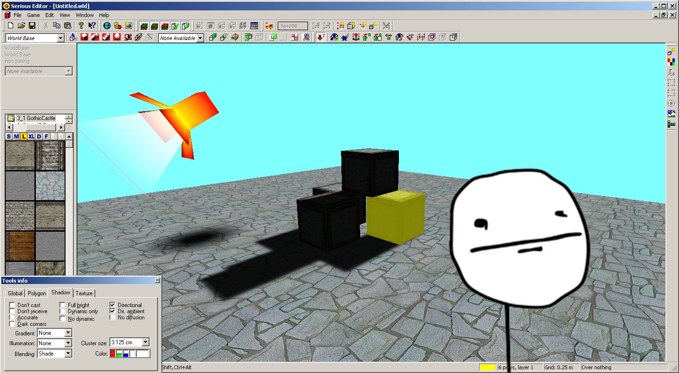Open the Blending dropdown showing Shade
The width and height of the screenshot is (679, 373).
pos(68,354)
